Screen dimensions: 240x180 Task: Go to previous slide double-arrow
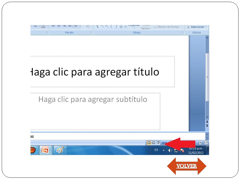[x=207, y=122]
